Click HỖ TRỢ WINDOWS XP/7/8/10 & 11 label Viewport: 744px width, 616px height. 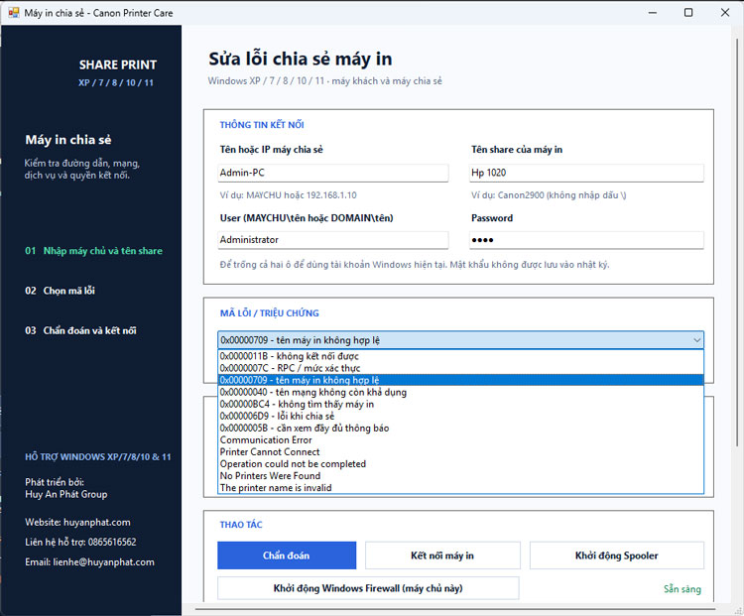pos(98,457)
